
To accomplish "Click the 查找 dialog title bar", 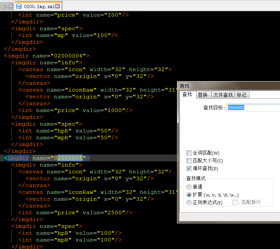I will tap(229, 86).
